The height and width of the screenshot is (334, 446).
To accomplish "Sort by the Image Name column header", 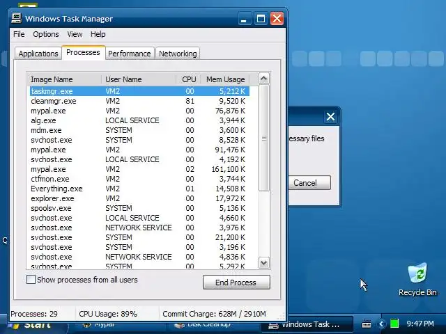I will point(64,79).
